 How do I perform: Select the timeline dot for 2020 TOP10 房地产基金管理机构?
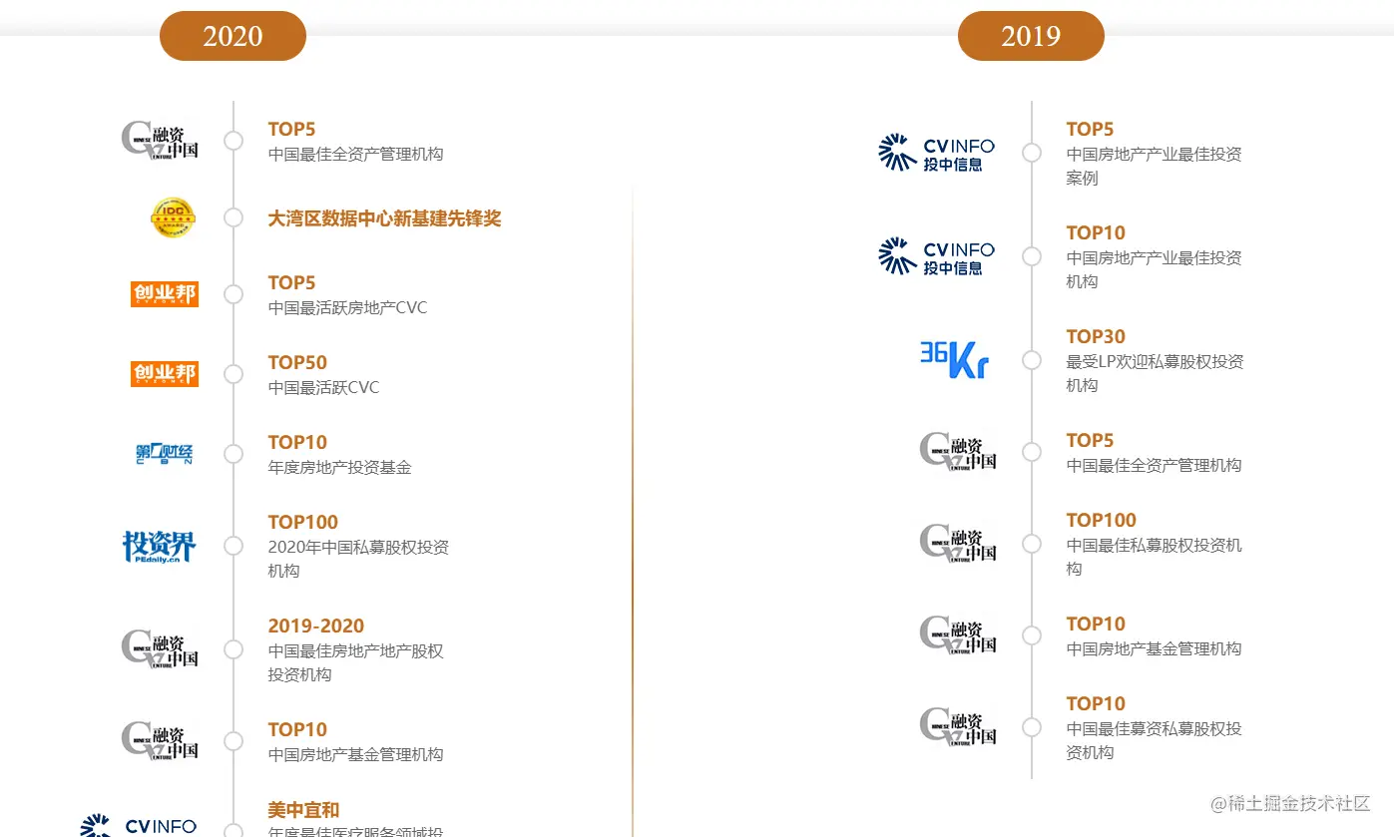click(233, 741)
